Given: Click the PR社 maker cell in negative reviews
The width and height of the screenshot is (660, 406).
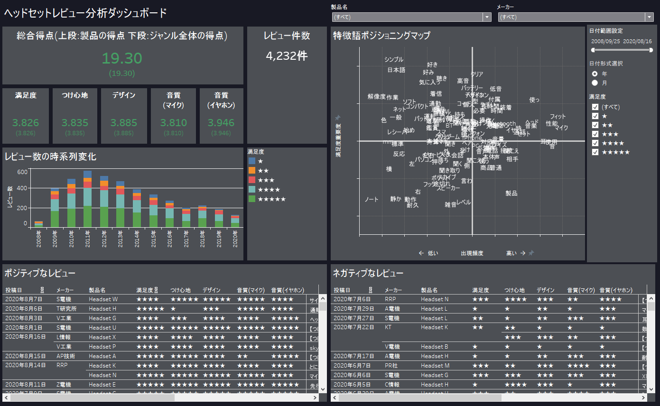Looking at the screenshot, I should 390,366.
